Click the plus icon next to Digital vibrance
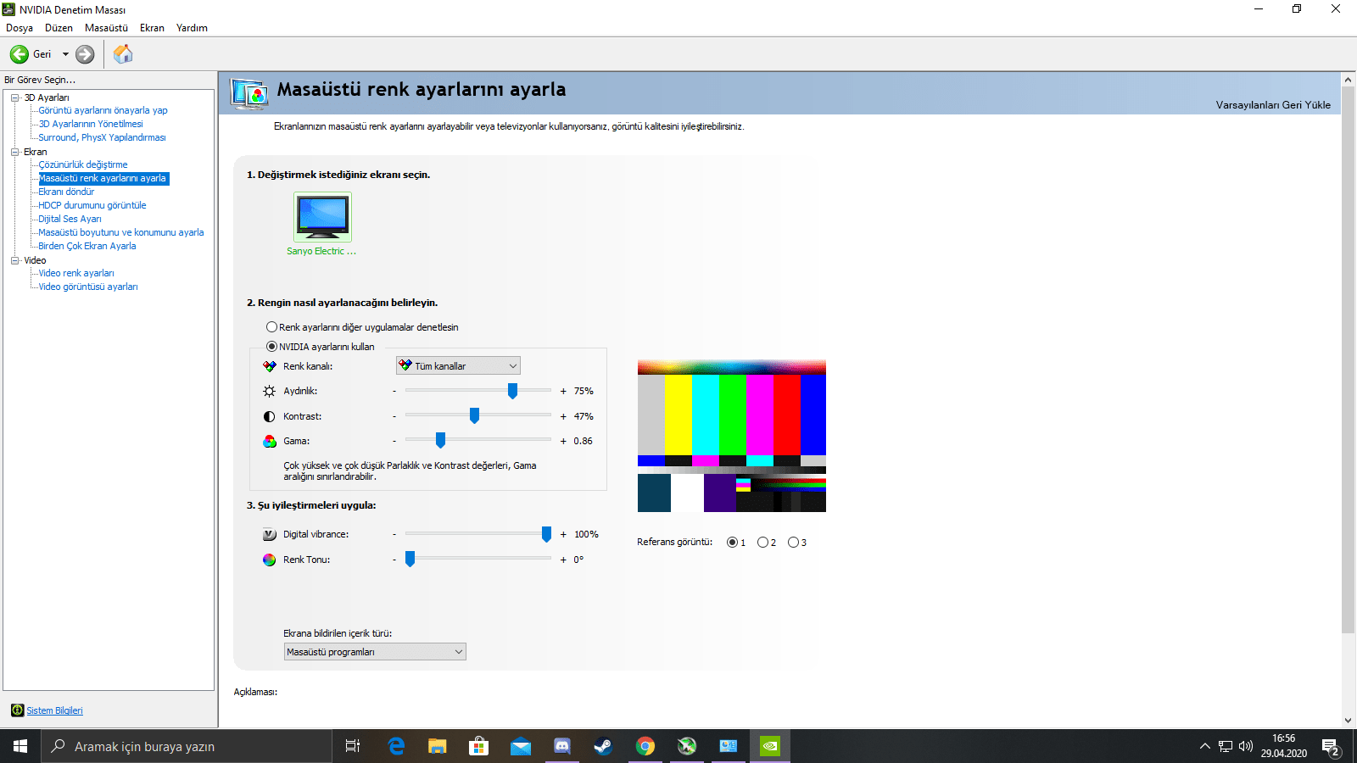The height and width of the screenshot is (763, 1357). click(x=563, y=534)
